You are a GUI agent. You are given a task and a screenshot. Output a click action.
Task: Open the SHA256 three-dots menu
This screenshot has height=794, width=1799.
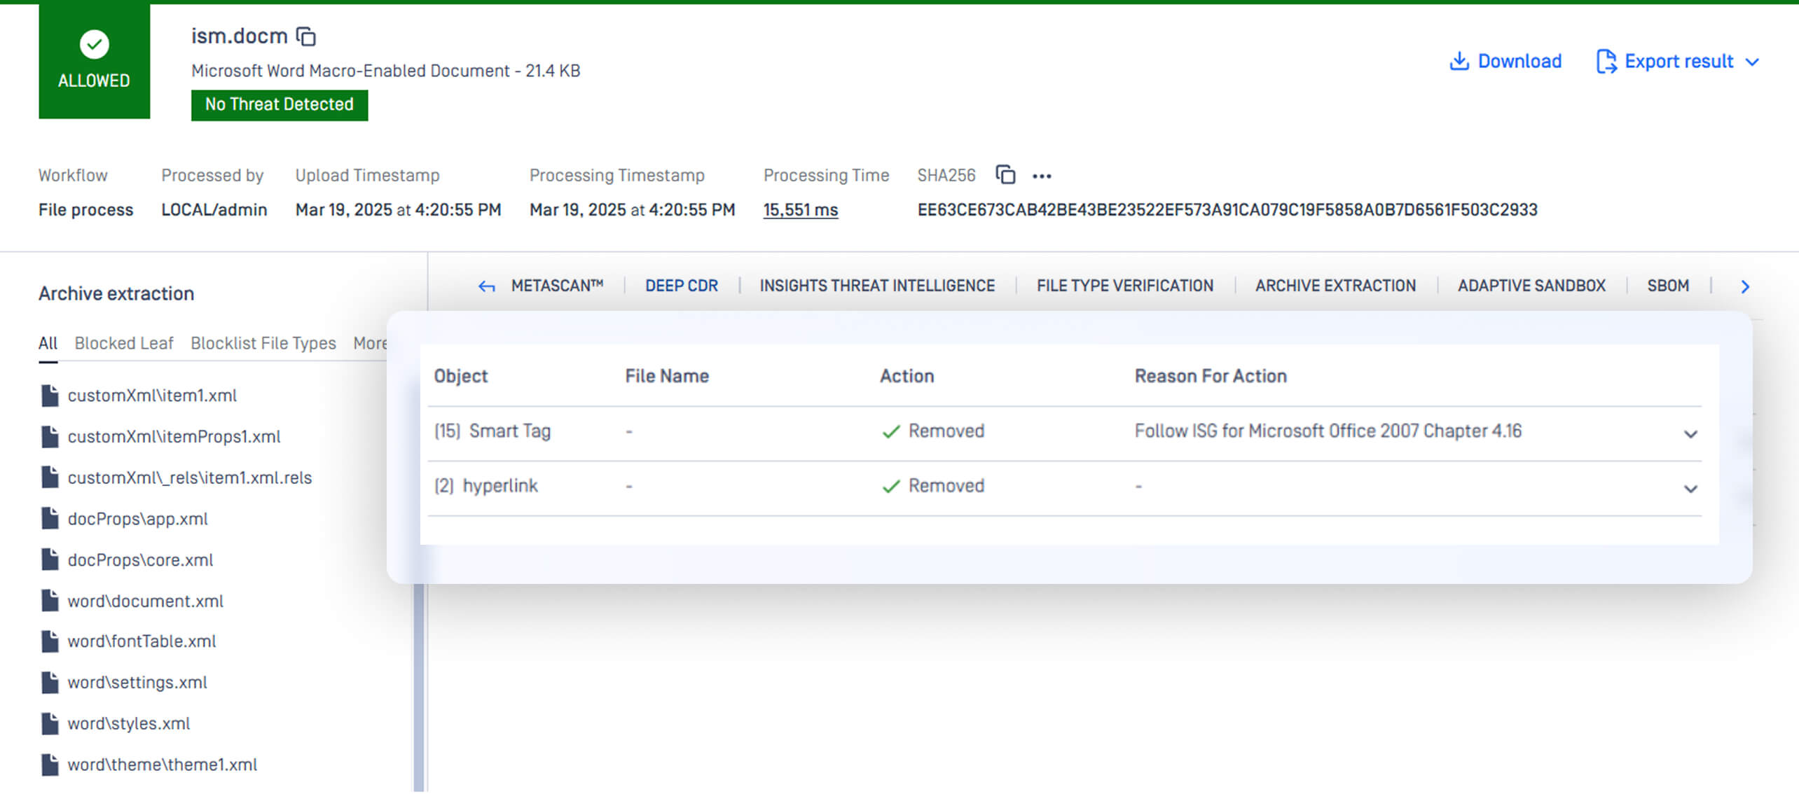(1042, 176)
